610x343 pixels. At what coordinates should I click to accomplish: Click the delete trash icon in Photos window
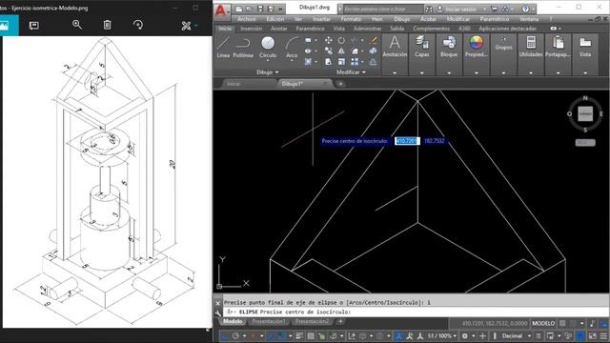click(x=107, y=25)
